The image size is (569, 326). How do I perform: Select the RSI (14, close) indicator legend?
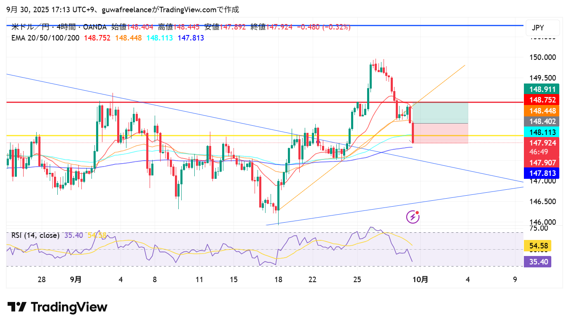(x=35, y=235)
